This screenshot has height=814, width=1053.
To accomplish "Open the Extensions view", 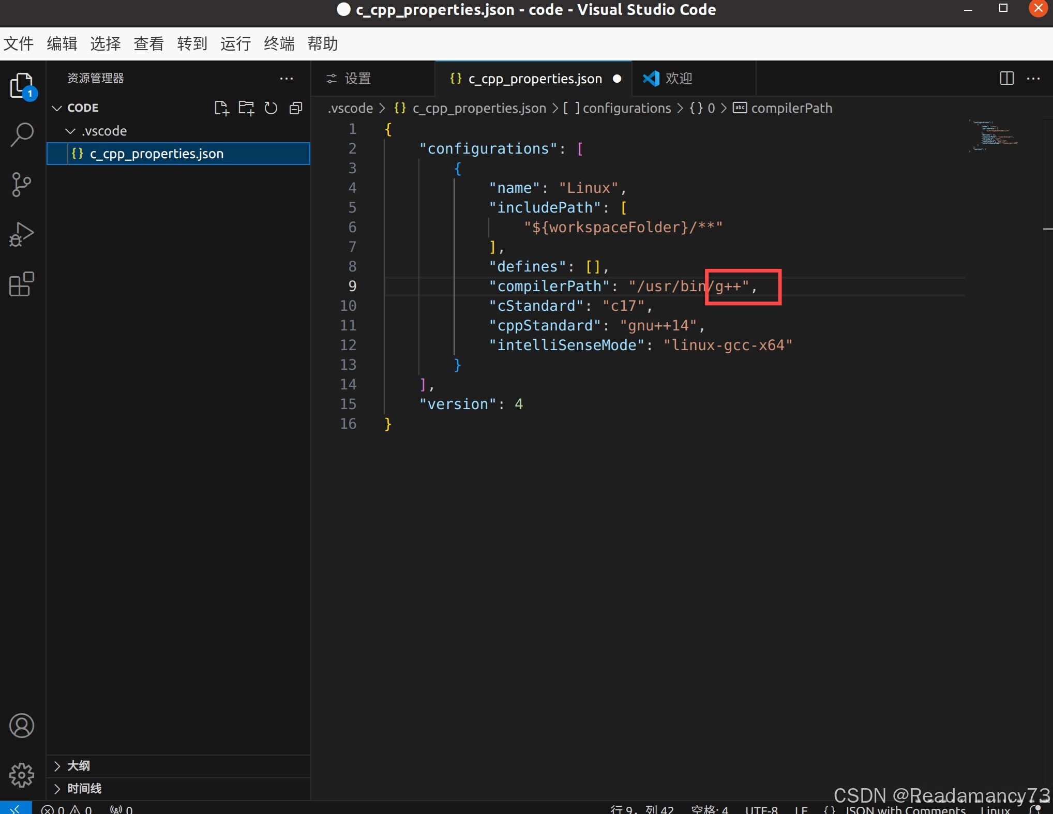I will pos(21,284).
